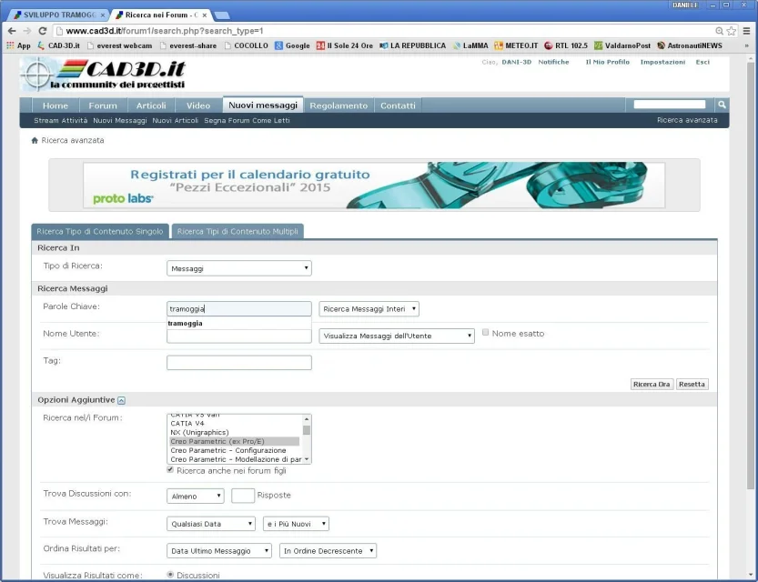Open the Notifiche link
The width and height of the screenshot is (758, 582).
coord(553,62)
